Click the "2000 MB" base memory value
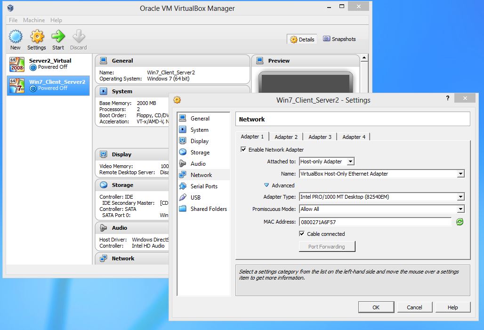 [146, 103]
